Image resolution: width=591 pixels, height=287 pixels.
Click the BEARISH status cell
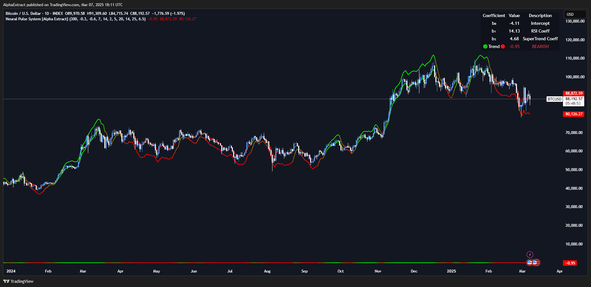(x=540, y=46)
